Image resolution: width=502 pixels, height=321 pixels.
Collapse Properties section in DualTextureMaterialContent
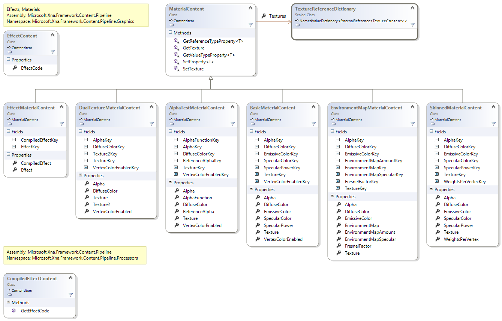pyautogui.click(x=80, y=176)
